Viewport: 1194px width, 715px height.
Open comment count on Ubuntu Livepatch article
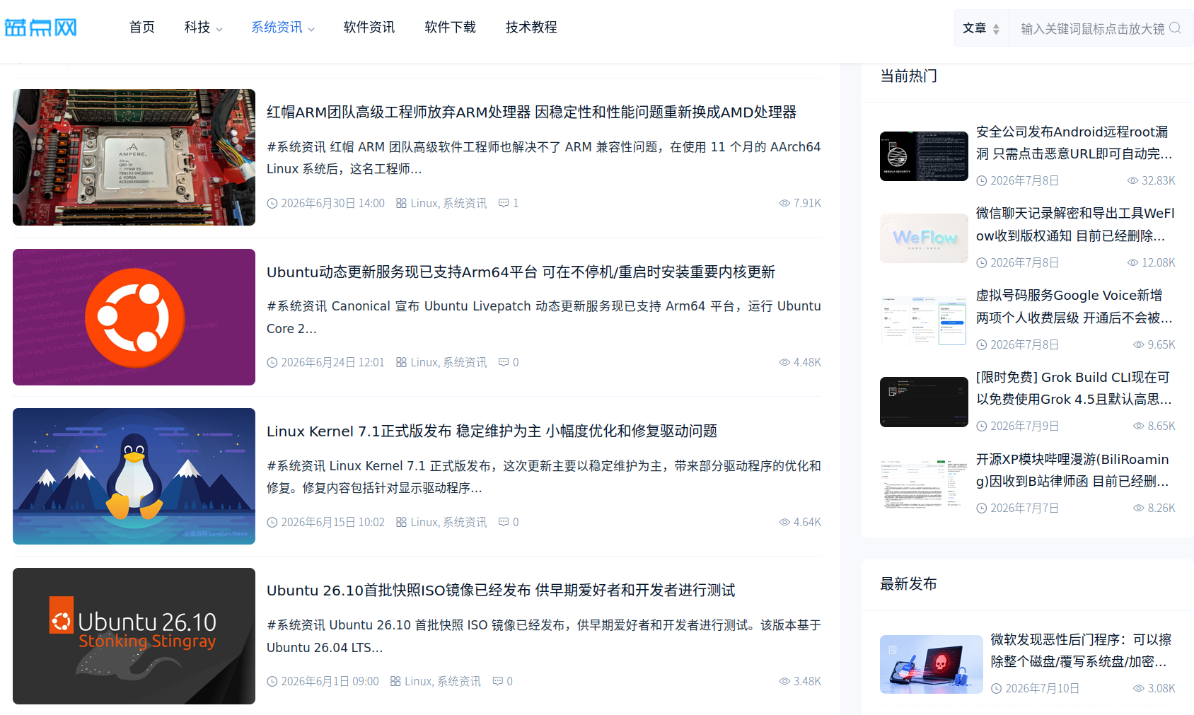pos(509,362)
